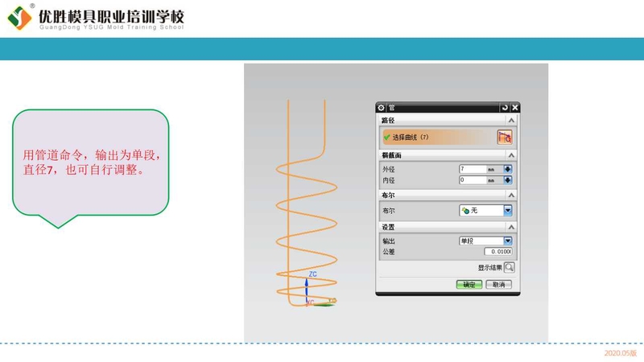Click the 2020.05版 version text
Image resolution: width=644 pixels, height=362 pixels.
tap(620, 353)
